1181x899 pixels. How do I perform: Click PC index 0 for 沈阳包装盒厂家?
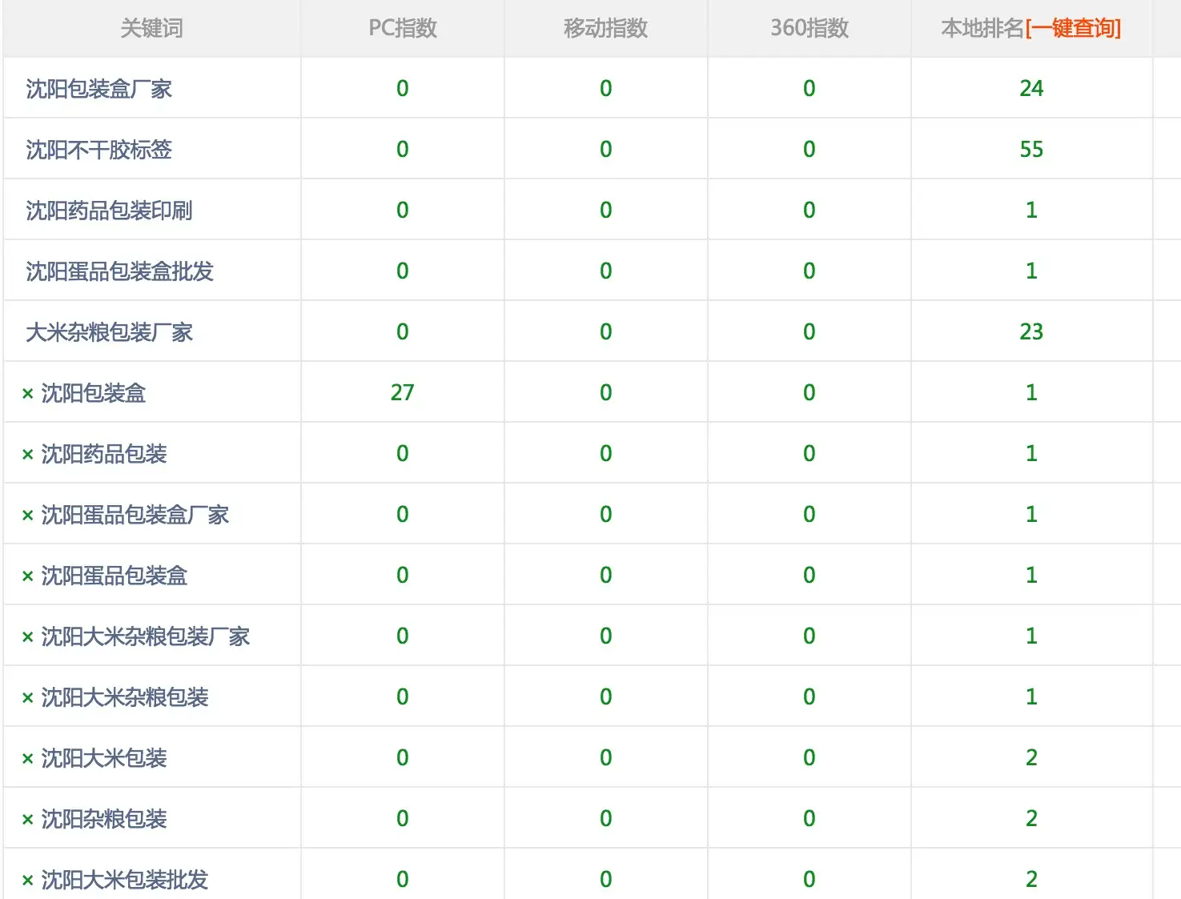click(x=403, y=88)
